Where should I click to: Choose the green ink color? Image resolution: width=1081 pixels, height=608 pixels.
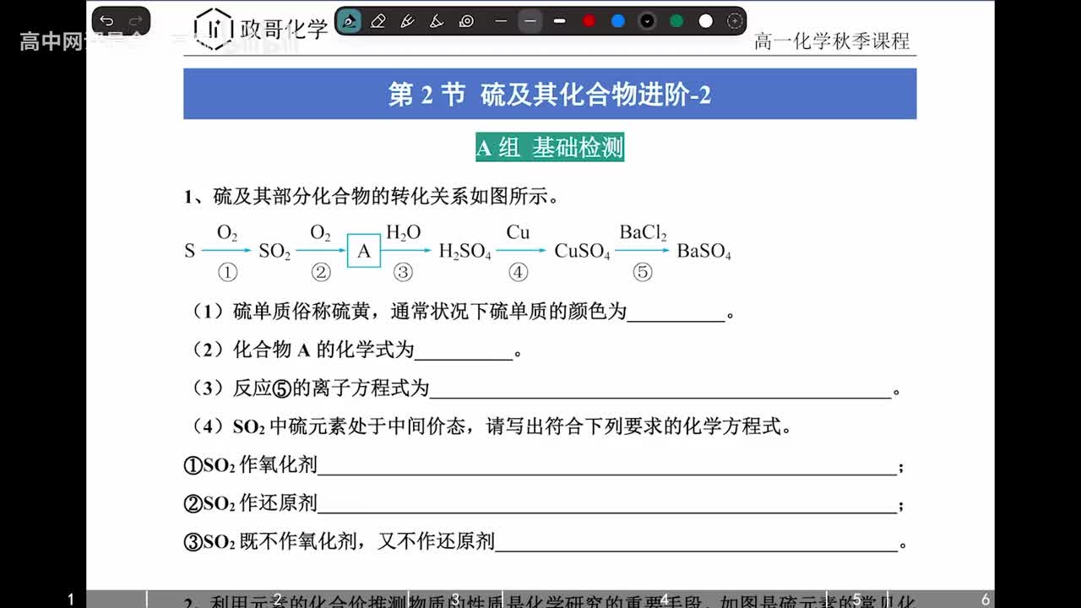click(x=676, y=21)
